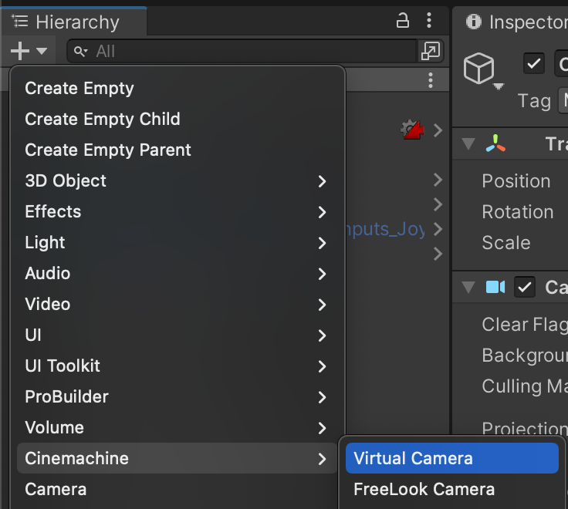Collapse the Camera component foldout
Screen dimensions: 568x509
pos(468,288)
